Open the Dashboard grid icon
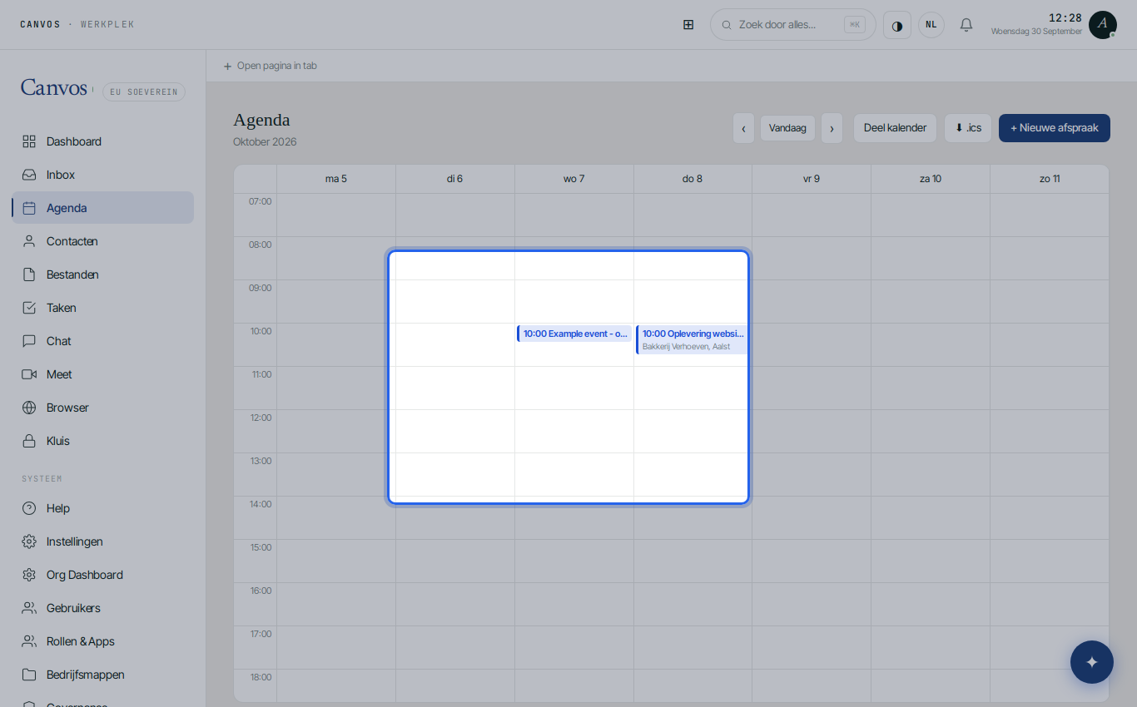This screenshot has height=707, width=1137. [29, 141]
